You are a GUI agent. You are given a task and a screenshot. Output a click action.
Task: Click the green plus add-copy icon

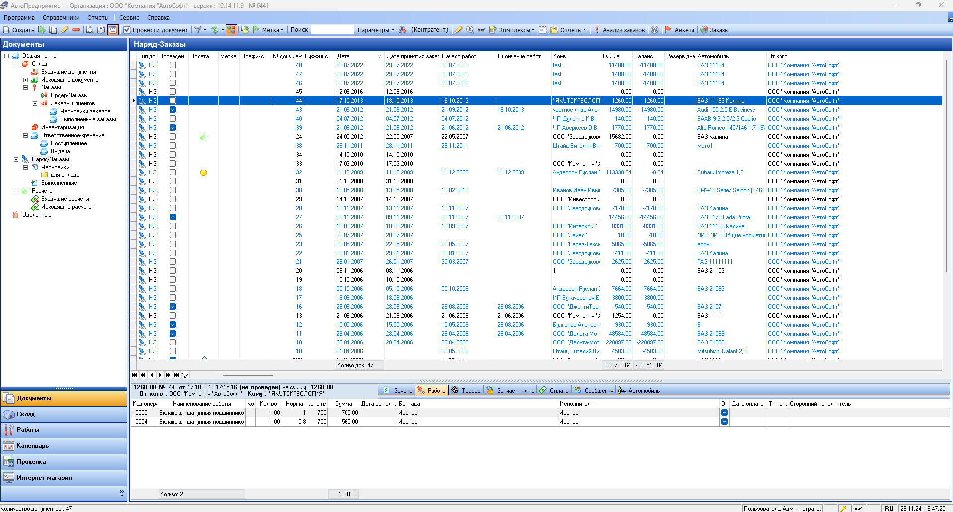[x=42, y=30]
